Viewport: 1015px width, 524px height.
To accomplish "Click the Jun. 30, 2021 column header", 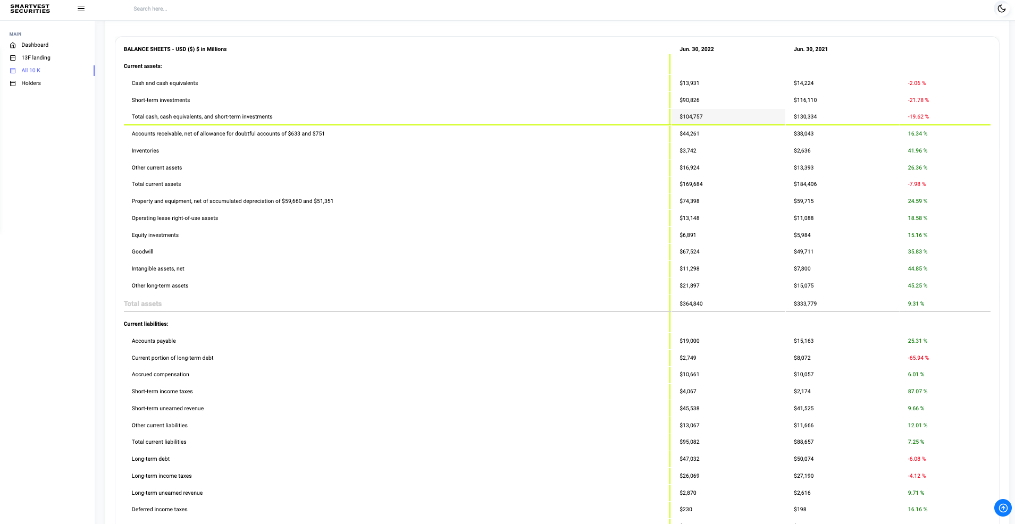I will click(811, 49).
